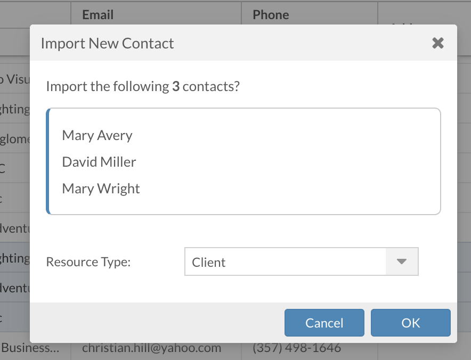Click the Email column header
Viewport: 471px width, 360px height.
tap(98, 15)
